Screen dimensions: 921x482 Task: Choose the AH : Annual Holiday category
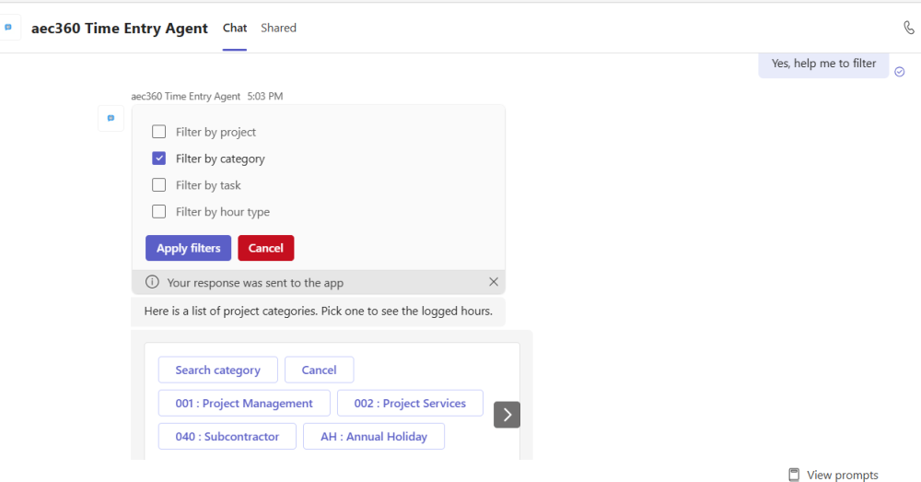374,436
